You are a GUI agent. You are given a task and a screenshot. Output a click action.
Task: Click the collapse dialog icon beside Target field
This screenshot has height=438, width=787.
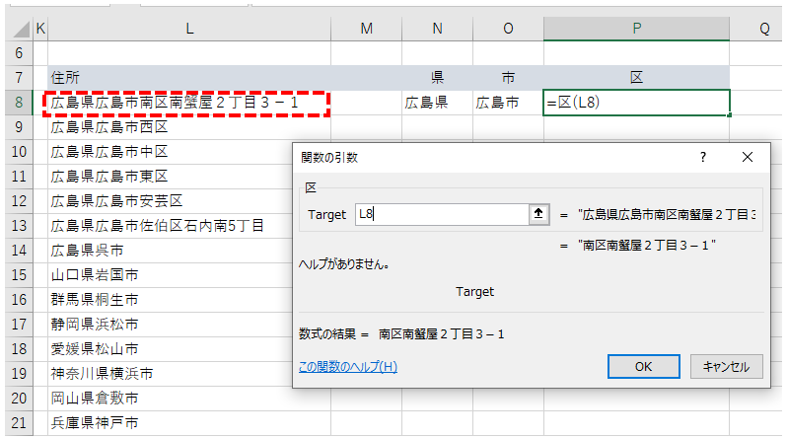click(537, 213)
